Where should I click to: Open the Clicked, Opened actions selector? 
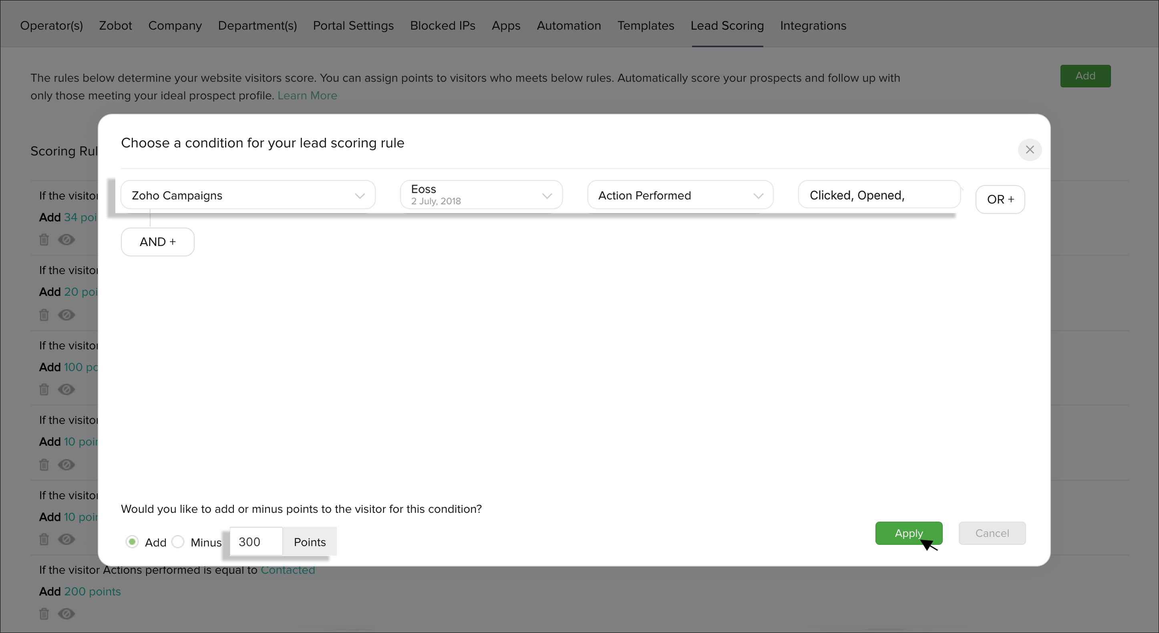tap(879, 195)
